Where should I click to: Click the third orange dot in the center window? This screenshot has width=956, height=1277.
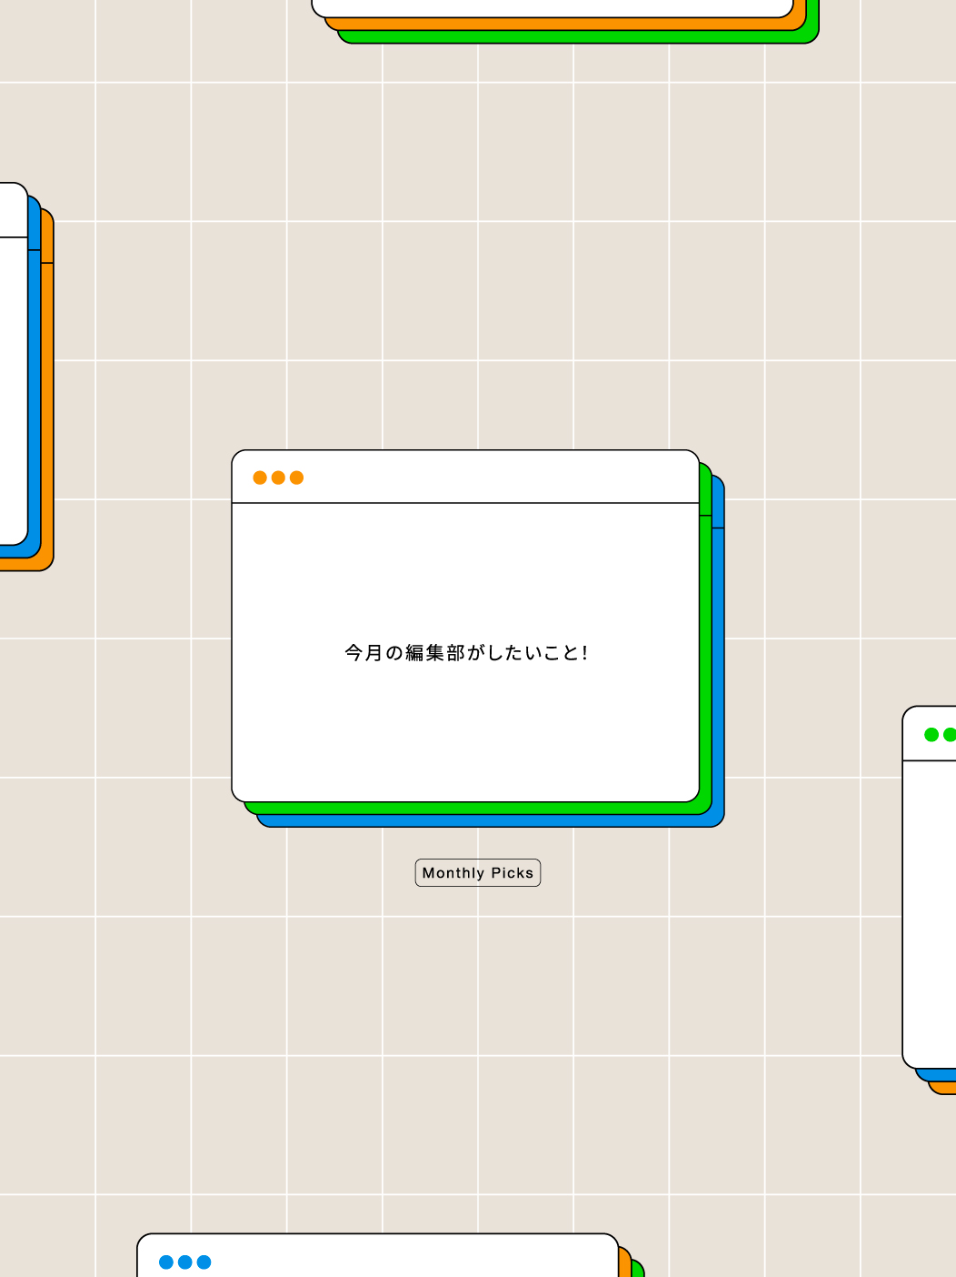pyautogui.click(x=296, y=478)
